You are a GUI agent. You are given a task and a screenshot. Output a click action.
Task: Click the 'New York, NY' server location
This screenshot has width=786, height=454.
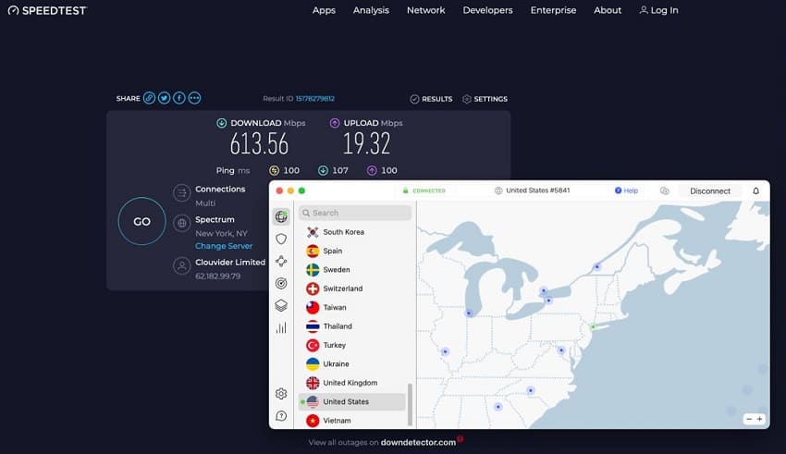pyautogui.click(x=221, y=234)
